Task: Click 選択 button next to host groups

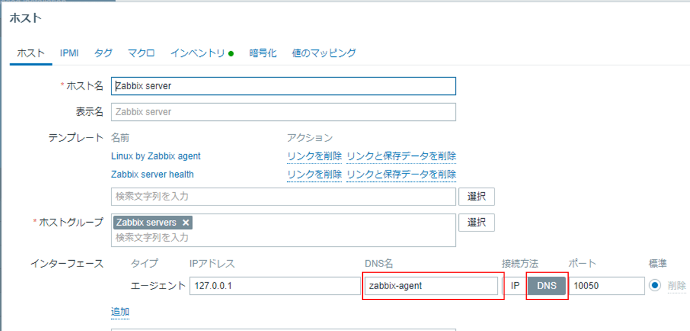Action: click(x=477, y=222)
